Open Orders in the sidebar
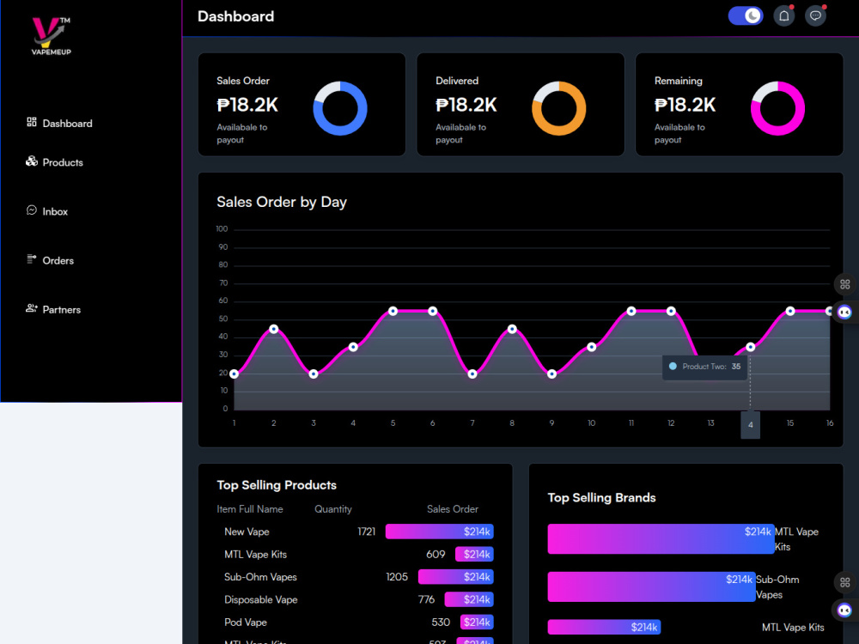This screenshot has height=644, width=859. [50, 260]
